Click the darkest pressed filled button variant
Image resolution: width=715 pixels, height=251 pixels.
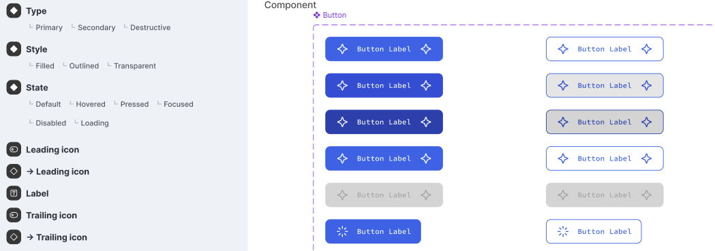[384, 122]
